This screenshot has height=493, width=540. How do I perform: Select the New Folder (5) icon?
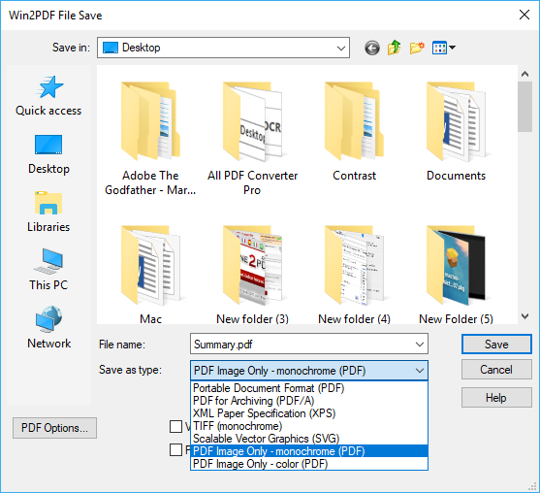click(x=456, y=275)
